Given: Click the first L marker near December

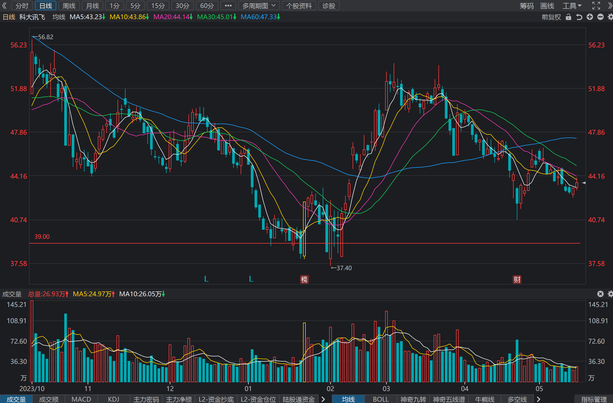Looking at the screenshot, I should pyautogui.click(x=206, y=279).
